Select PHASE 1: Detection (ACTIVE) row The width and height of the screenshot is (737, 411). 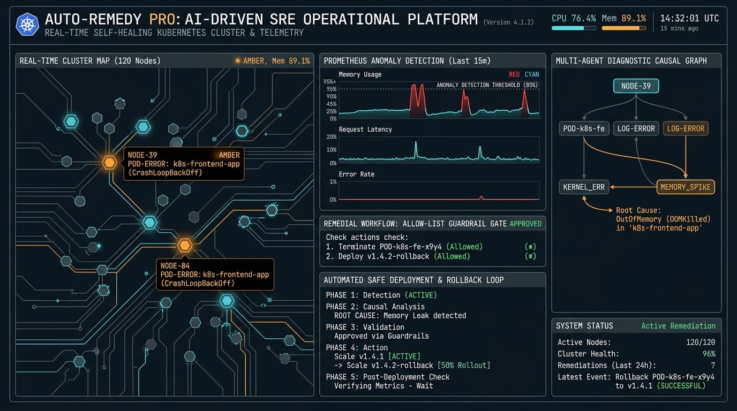tap(381, 295)
